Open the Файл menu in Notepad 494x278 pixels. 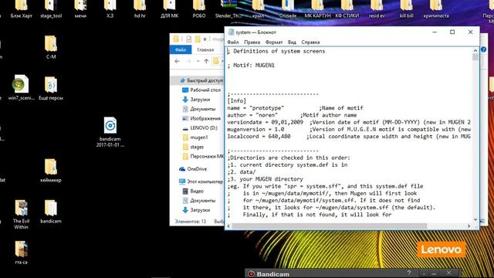(x=233, y=42)
